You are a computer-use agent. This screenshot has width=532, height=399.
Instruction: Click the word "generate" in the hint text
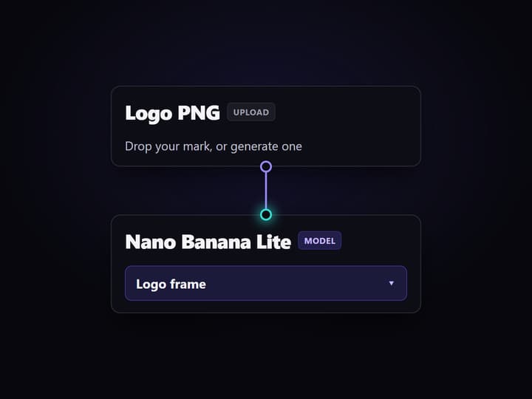coord(250,147)
